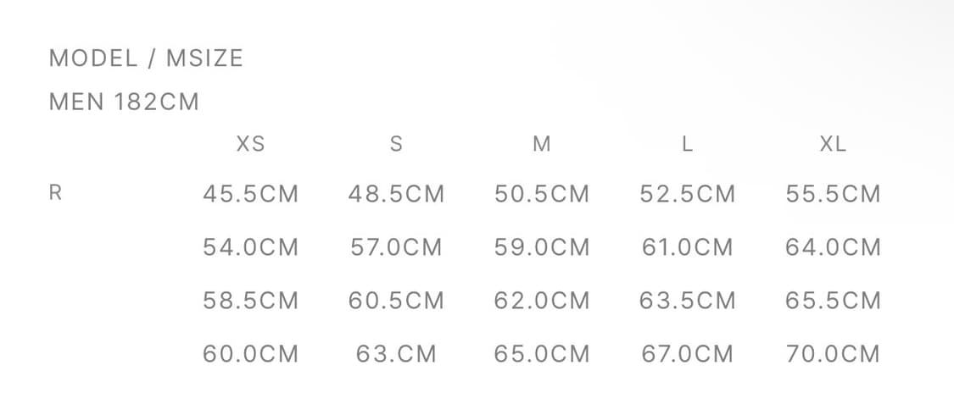
Task: Select the S size column header
Action: (x=396, y=145)
